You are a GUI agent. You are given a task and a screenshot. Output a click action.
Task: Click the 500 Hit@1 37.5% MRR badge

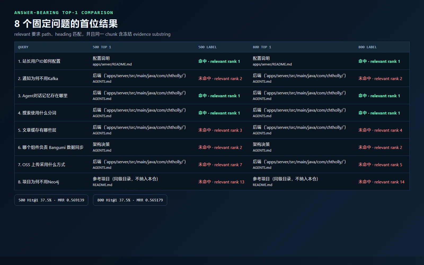(x=51, y=200)
